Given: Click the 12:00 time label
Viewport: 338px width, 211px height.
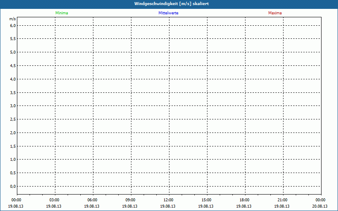Looking at the screenshot, I should pos(168,200).
